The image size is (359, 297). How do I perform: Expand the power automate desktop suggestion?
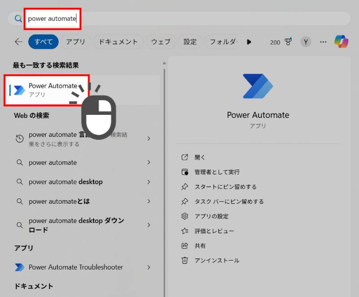(x=149, y=182)
